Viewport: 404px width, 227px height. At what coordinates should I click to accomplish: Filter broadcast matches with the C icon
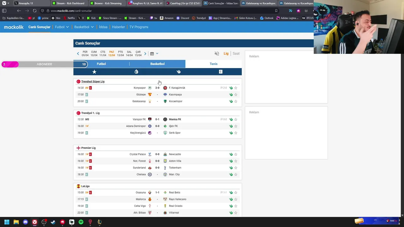point(221,72)
